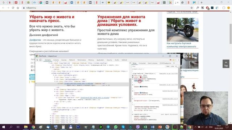232x130 pixels.
Task: Uncheck the font-size property checkbox in Styles
Action: point(133,75)
